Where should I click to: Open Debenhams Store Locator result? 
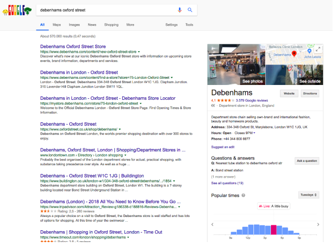pos(108,98)
